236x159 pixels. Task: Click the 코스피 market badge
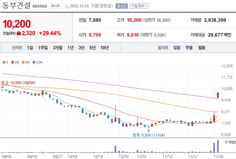[55, 6]
